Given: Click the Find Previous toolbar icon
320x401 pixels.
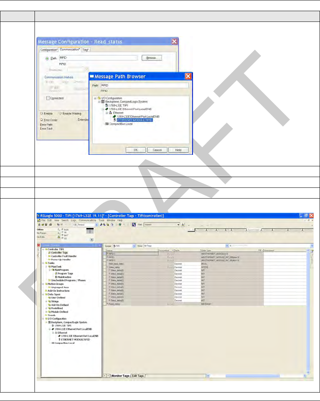Looking at the screenshot, I should (x=101, y=225).
